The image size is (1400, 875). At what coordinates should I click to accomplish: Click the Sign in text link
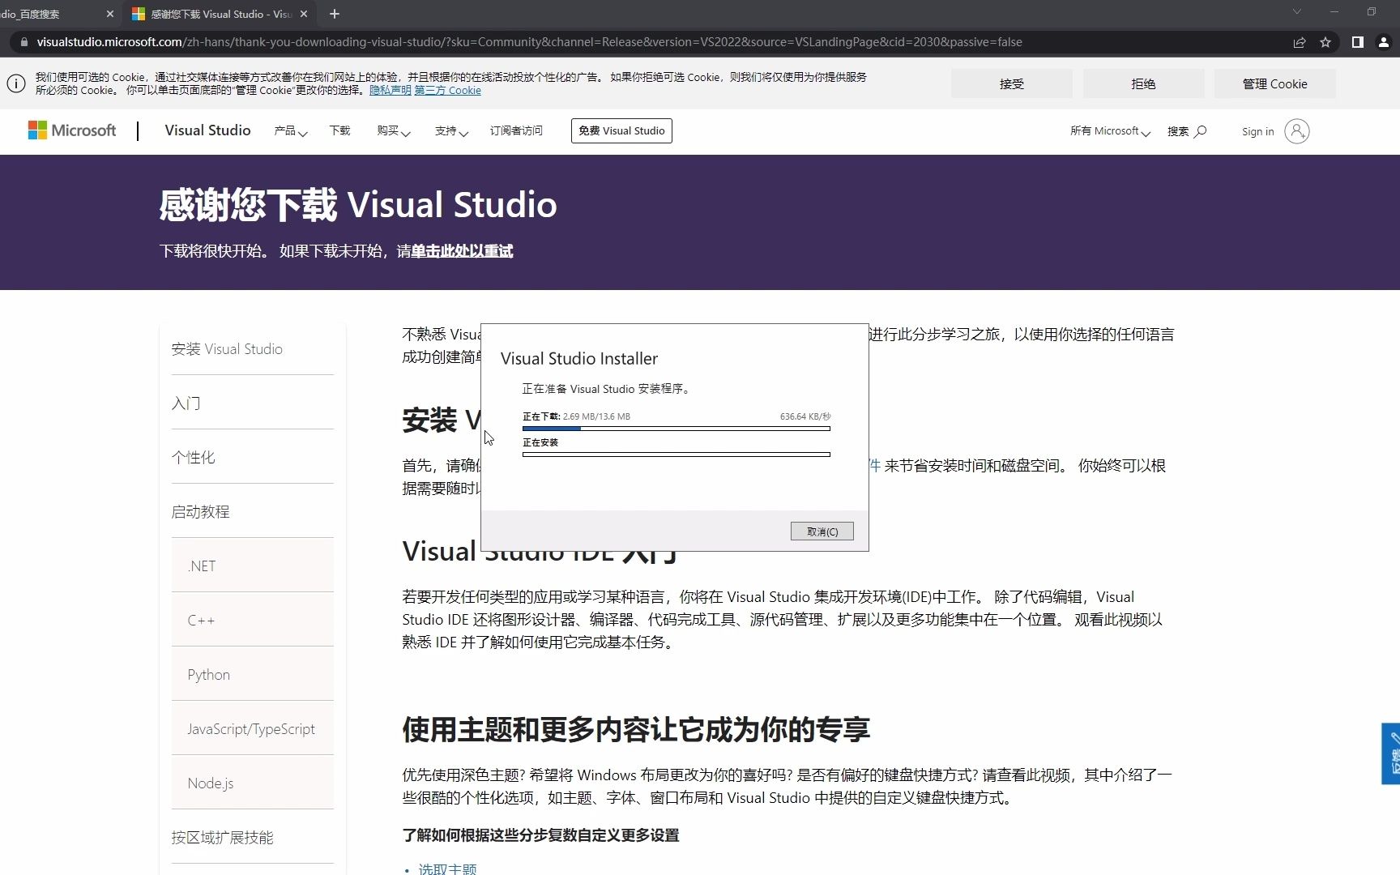pyautogui.click(x=1257, y=131)
